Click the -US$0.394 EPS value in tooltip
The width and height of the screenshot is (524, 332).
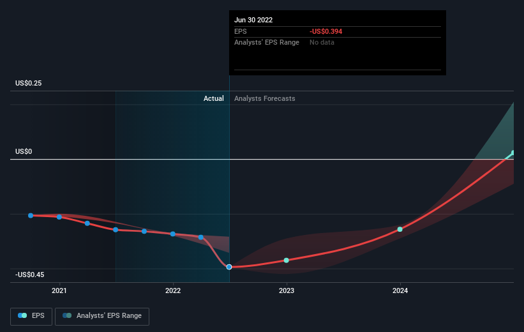(x=326, y=31)
